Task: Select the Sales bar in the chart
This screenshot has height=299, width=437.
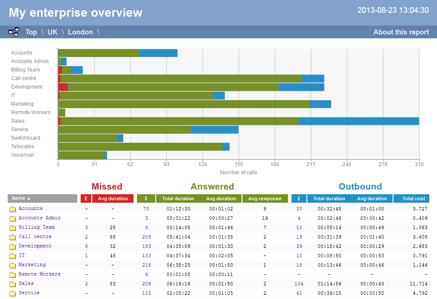Action: click(213, 121)
